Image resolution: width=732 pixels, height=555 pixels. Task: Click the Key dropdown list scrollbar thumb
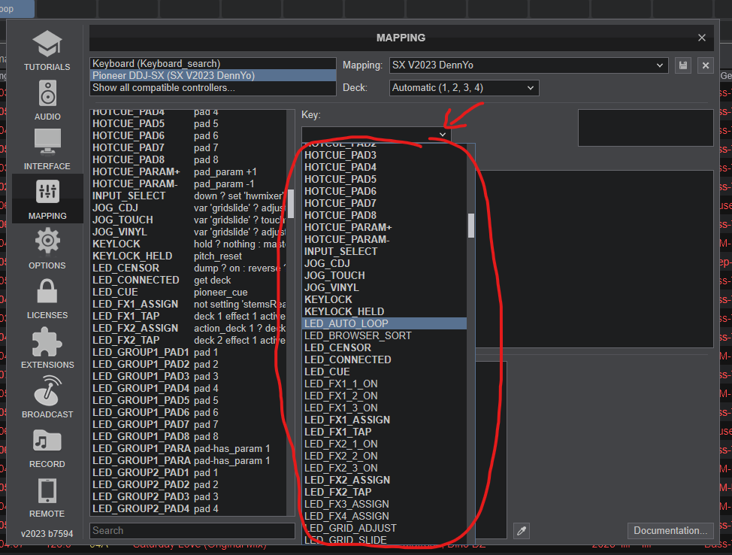[471, 226]
